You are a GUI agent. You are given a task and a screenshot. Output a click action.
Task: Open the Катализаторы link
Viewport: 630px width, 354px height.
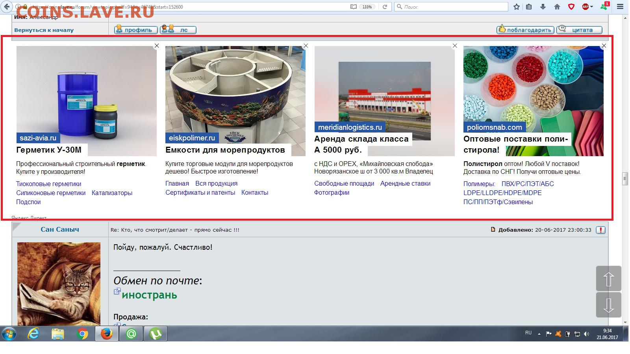click(x=112, y=193)
